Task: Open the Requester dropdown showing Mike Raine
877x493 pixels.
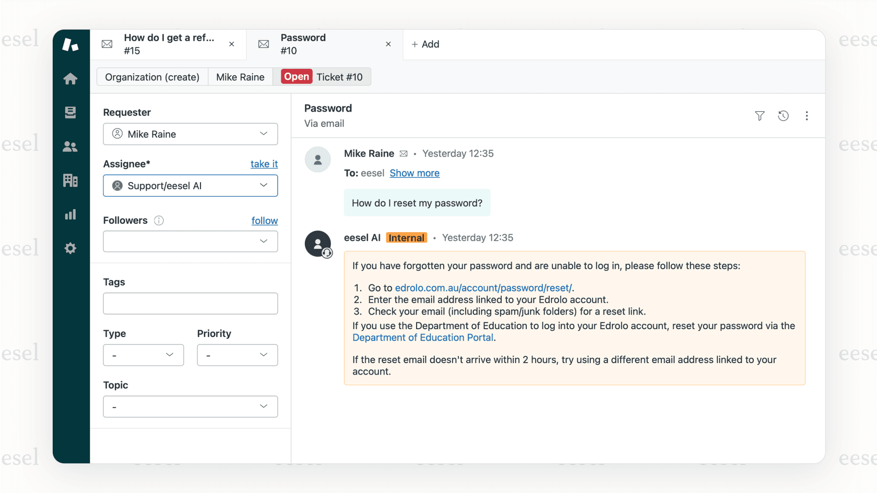Action: [x=190, y=134]
